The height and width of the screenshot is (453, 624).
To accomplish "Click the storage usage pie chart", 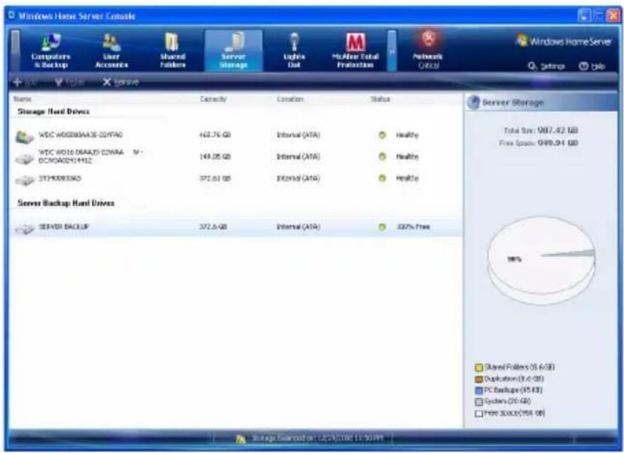I will pos(541,260).
